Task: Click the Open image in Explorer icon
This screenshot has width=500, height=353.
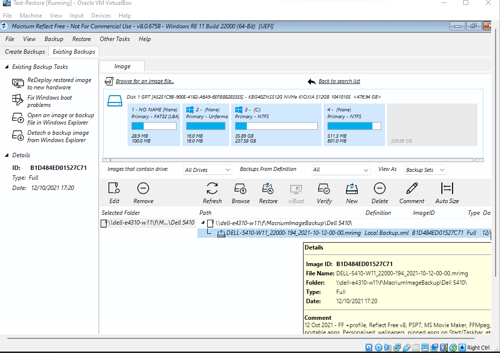Action: [18, 118]
